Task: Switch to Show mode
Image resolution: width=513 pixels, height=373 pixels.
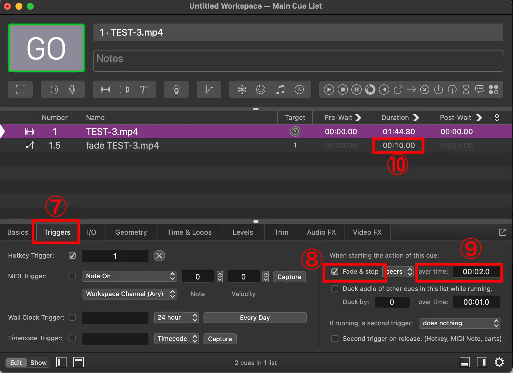Action: point(38,363)
